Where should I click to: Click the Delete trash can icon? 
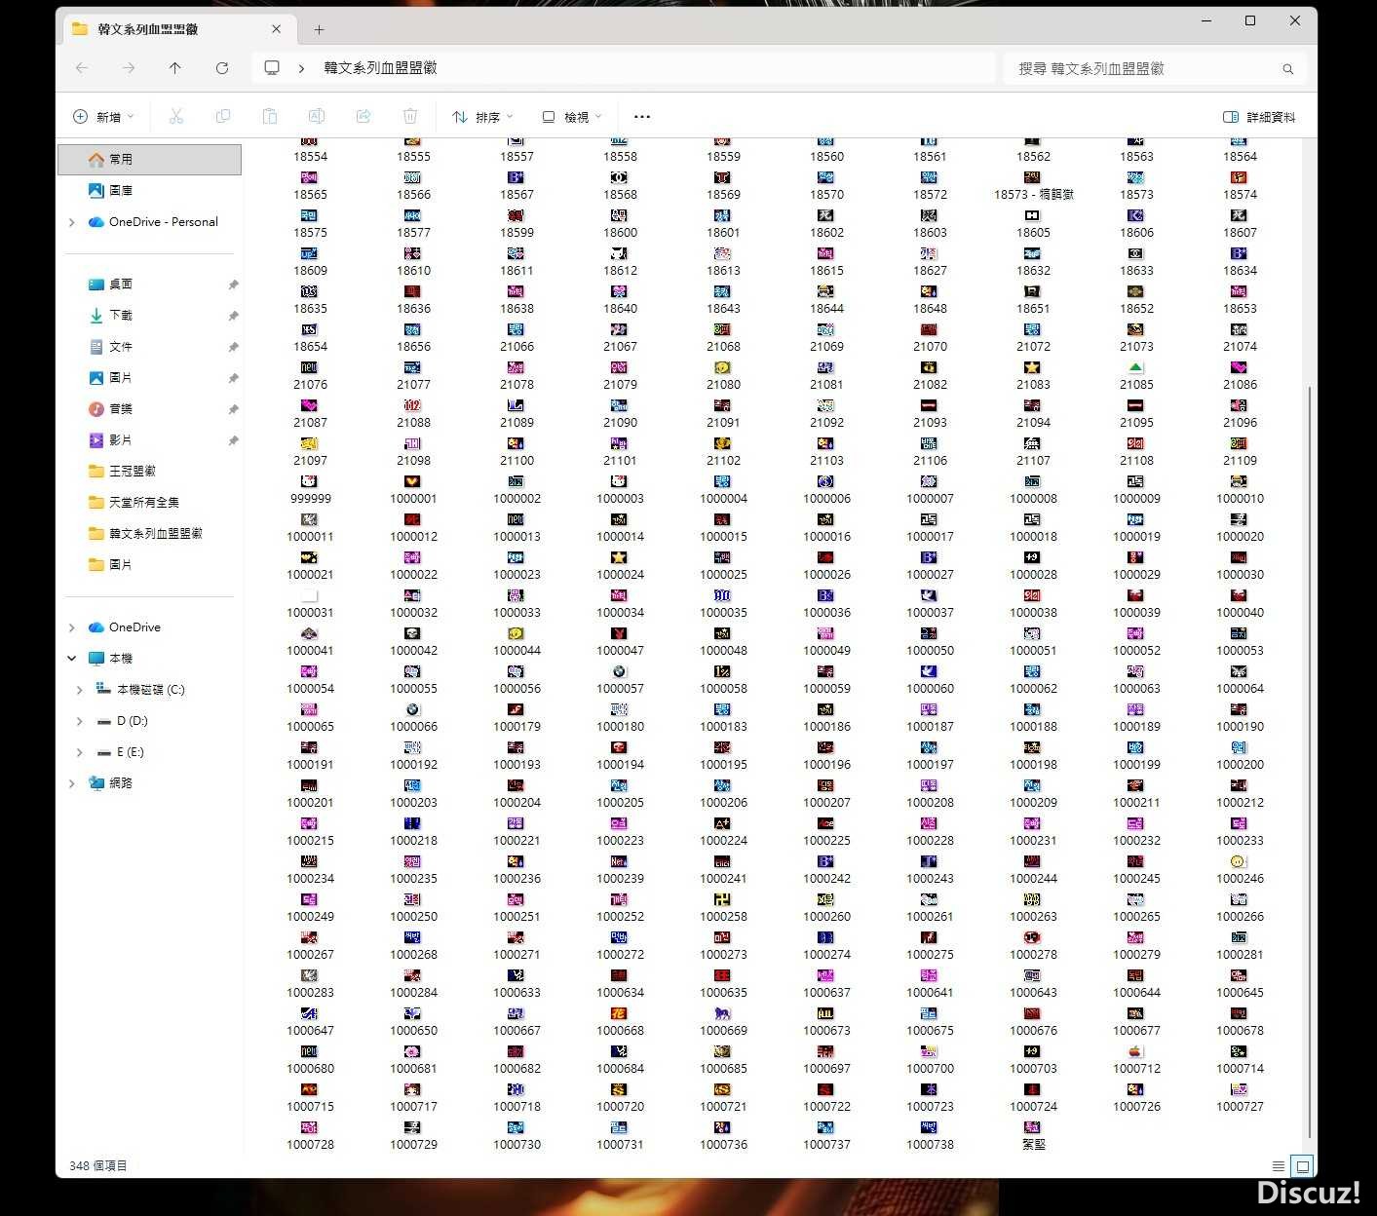(x=410, y=117)
